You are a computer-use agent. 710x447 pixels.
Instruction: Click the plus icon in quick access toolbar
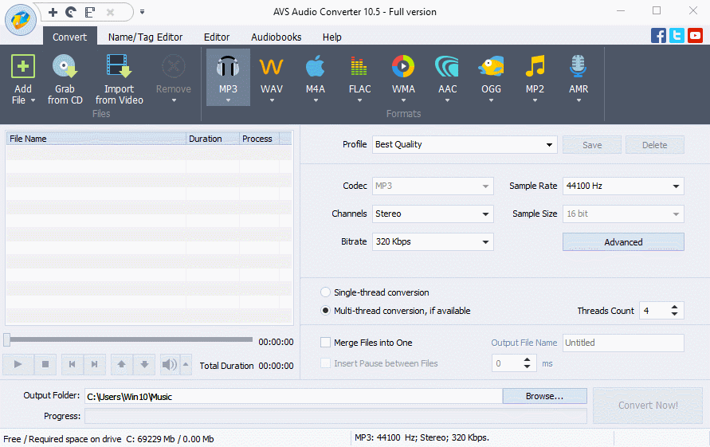53,12
